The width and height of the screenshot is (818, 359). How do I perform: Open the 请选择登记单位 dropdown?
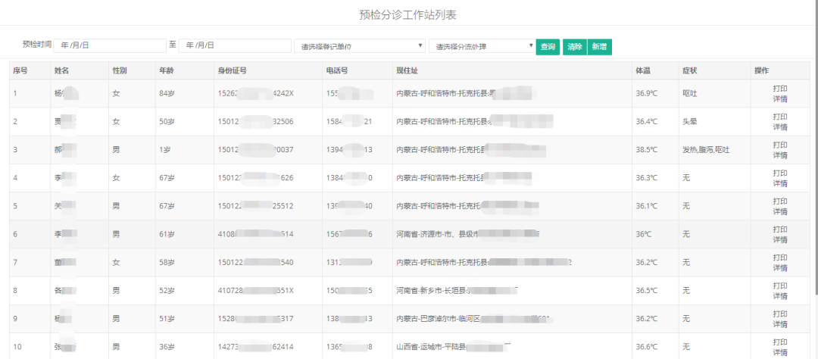pos(360,46)
